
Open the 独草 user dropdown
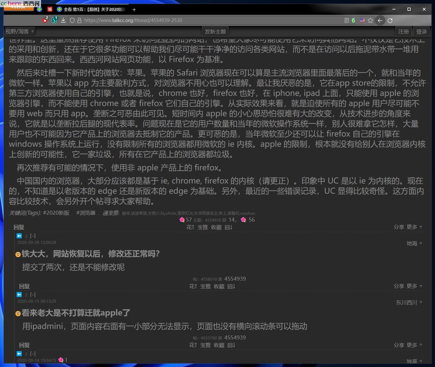(414, 361)
